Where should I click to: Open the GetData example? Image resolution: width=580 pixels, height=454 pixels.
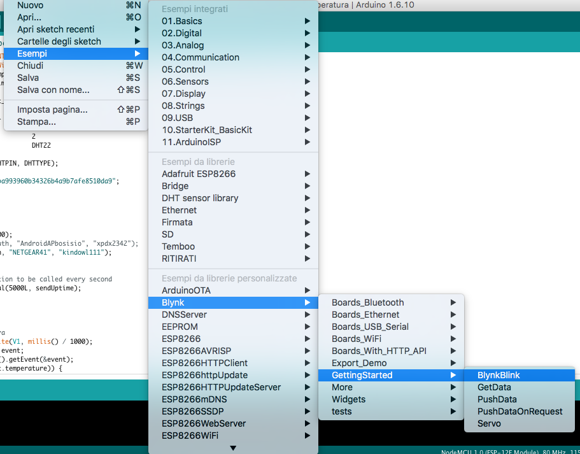494,387
